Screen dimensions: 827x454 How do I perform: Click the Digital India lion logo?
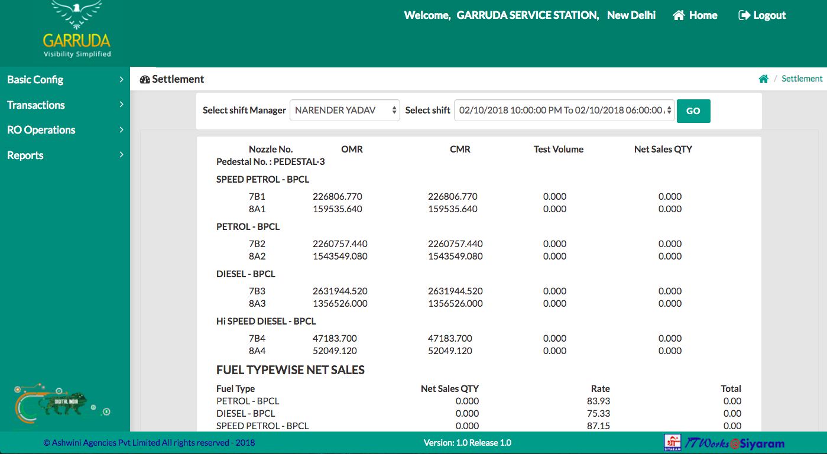point(62,403)
